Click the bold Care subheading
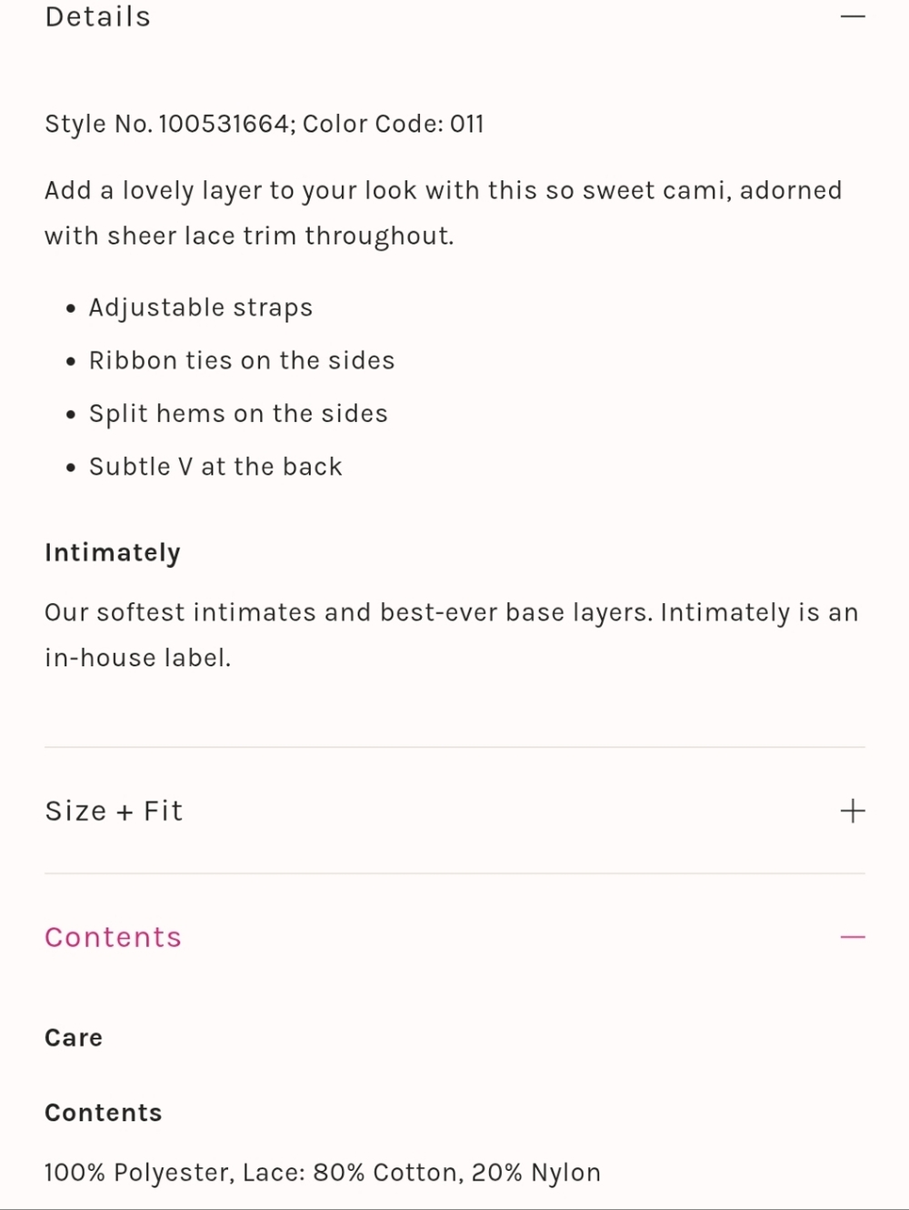909x1210 pixels. point(74,1037)
